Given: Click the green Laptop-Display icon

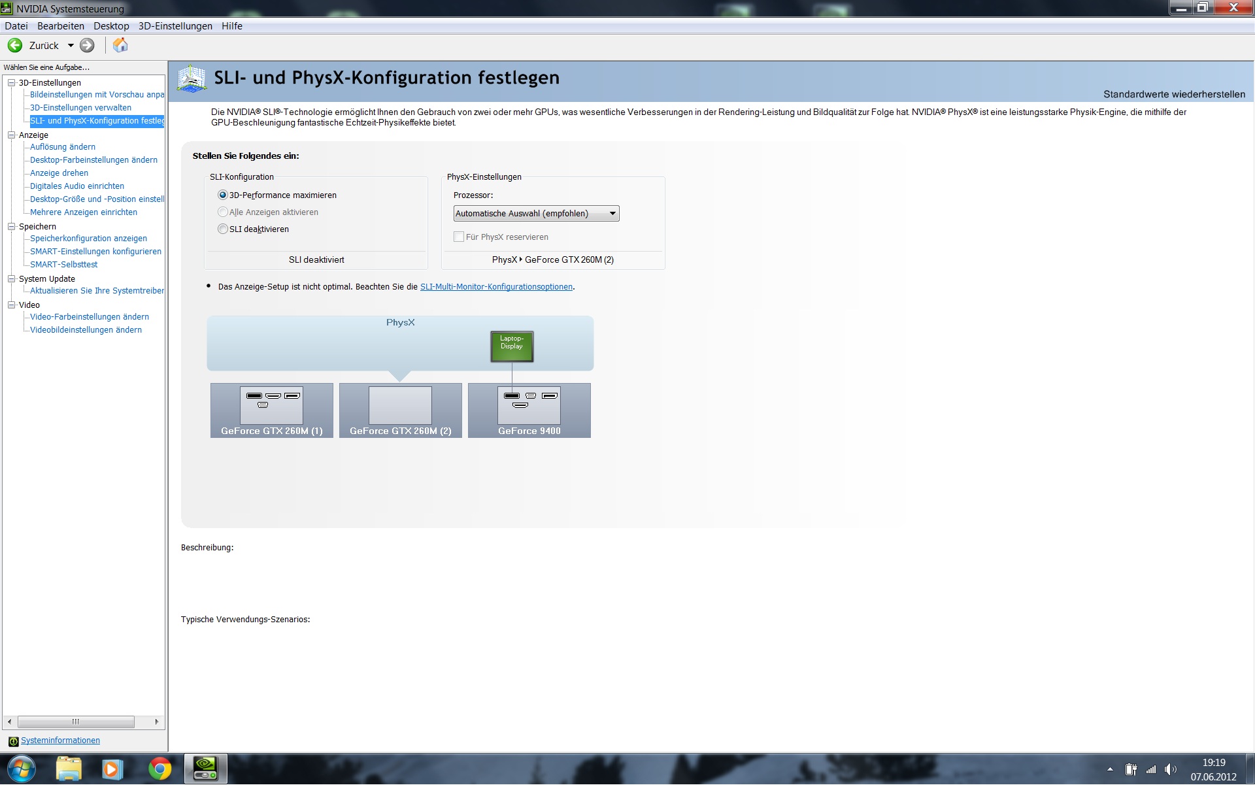Looking at the screenshot, I should tap(512, 346).
